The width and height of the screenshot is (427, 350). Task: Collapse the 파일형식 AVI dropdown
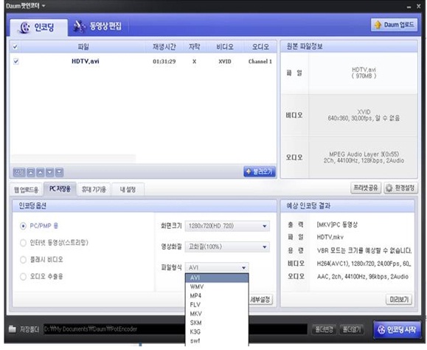pyautogui.click(x=217, y=268)
